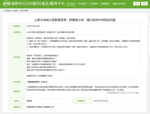
Task: Click 诉求件详细页 breadcrumb item
Action: pos(24,11)
